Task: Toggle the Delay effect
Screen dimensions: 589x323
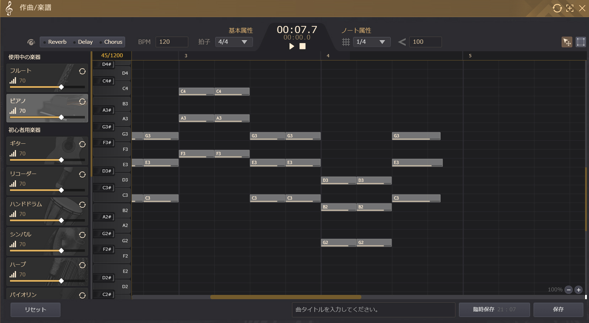Action: click(x=83, y=42)
